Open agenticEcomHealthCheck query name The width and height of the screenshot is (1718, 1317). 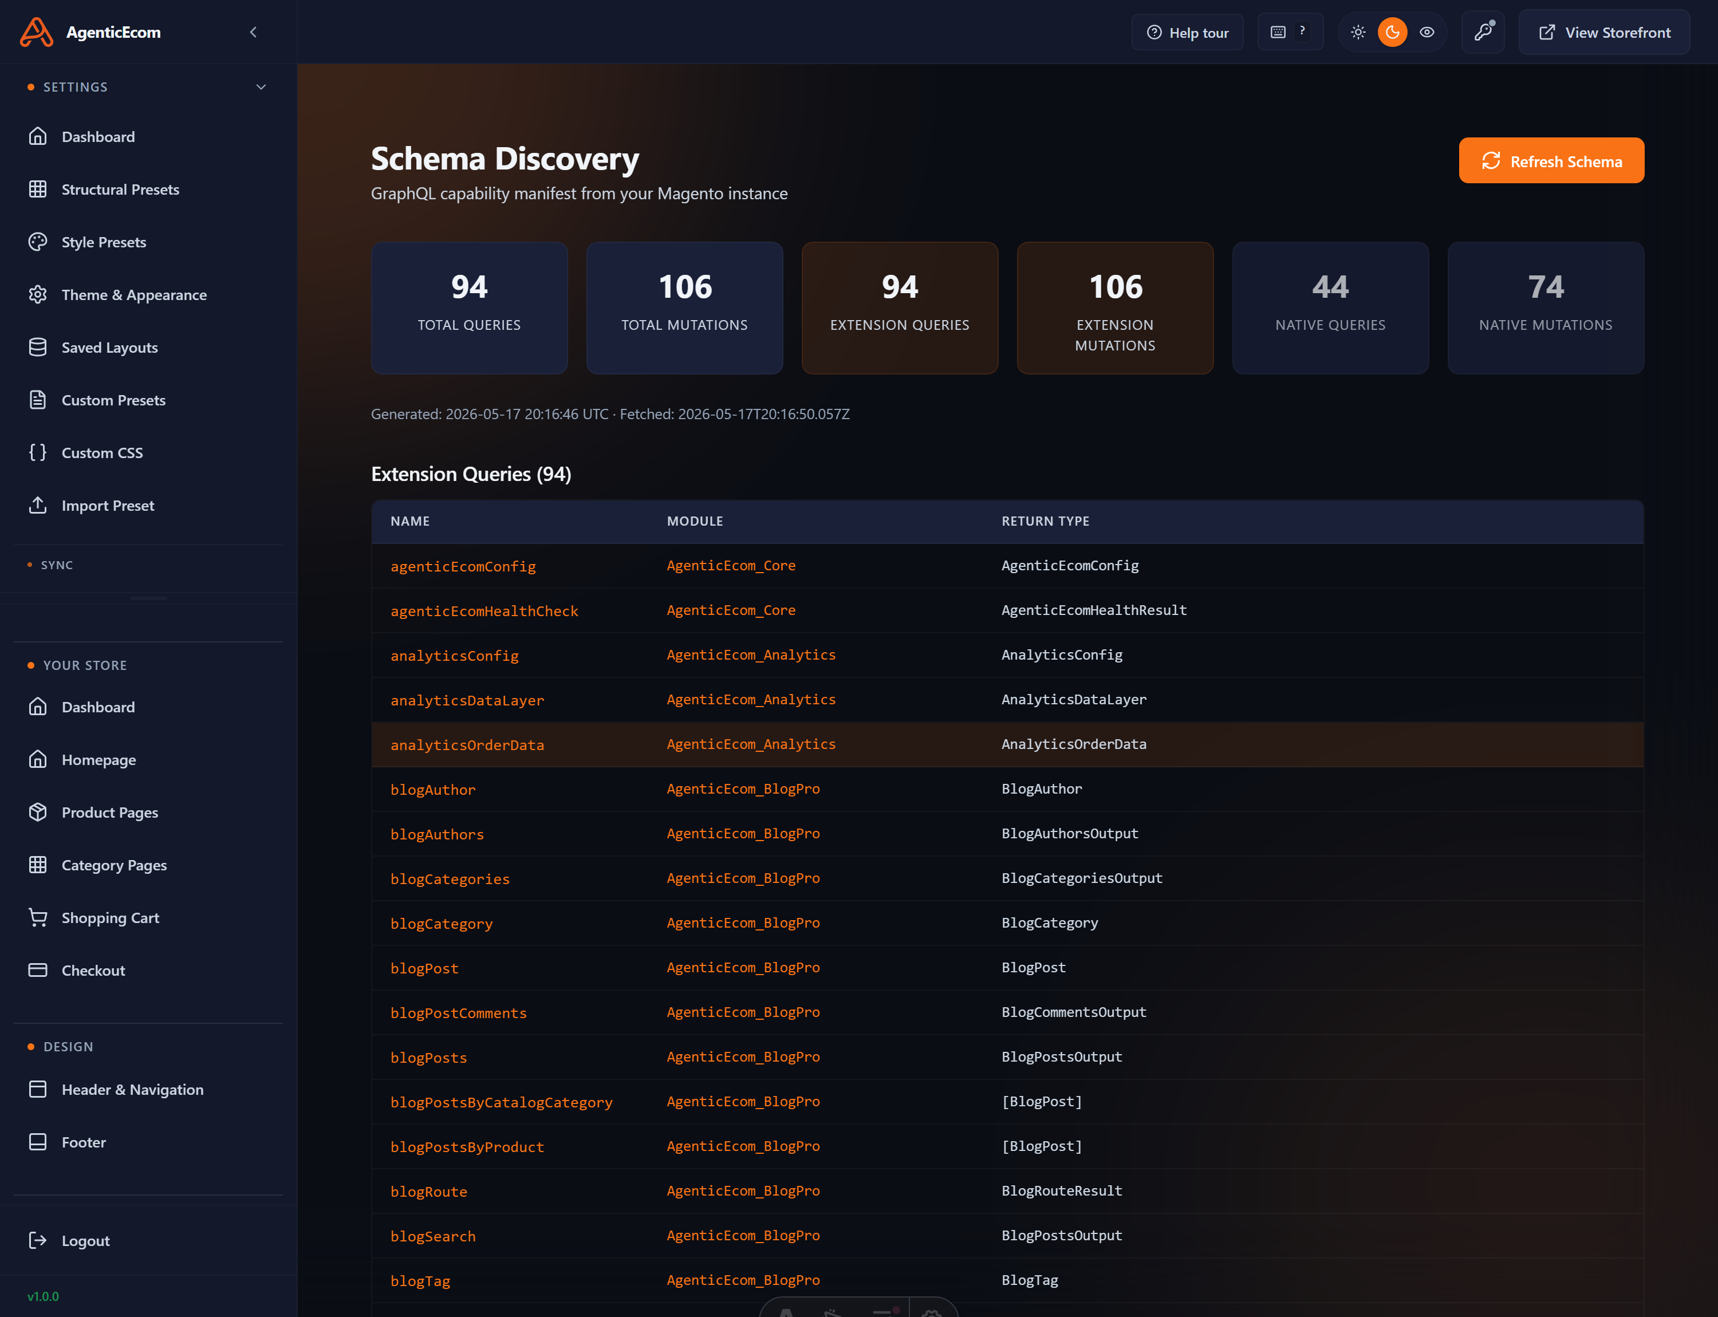pos(484,610)
